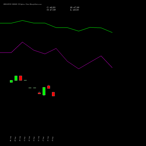The image size is (146, 146).
Task: Click the 14 Aug date axis label
Action: coord(39,139)
